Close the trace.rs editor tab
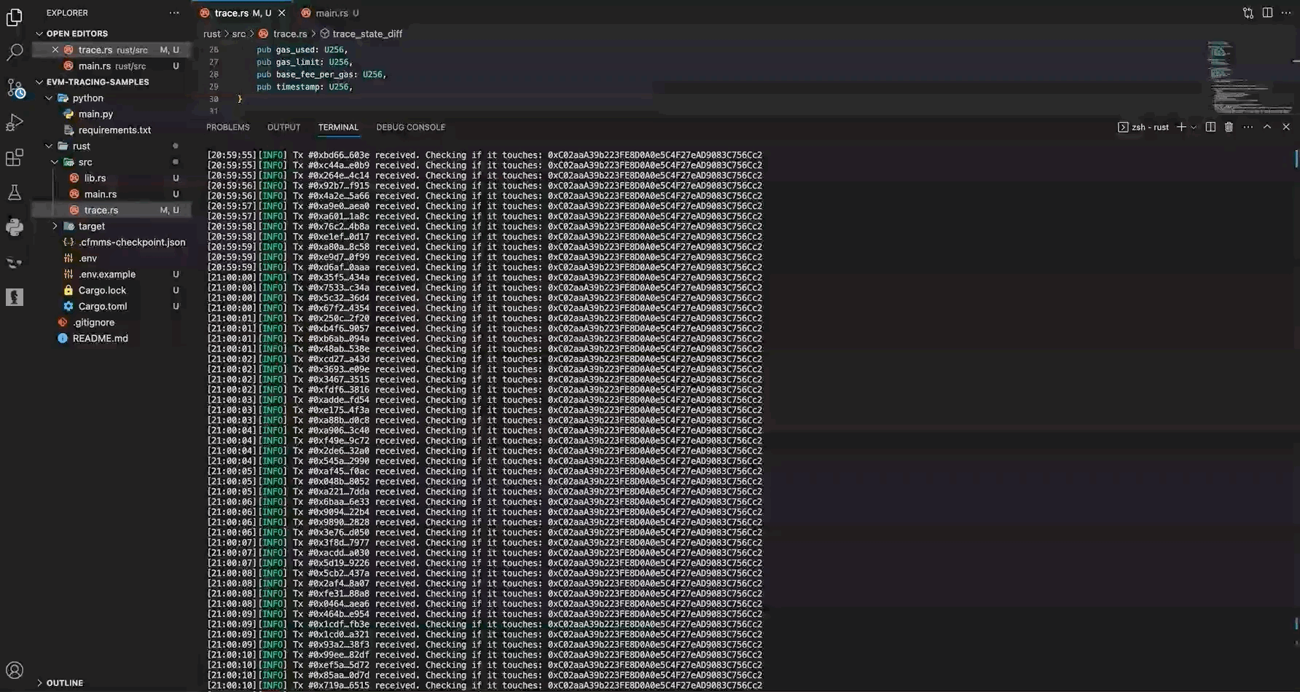Viewport: 1300px width, 692px height. point(282,13)
